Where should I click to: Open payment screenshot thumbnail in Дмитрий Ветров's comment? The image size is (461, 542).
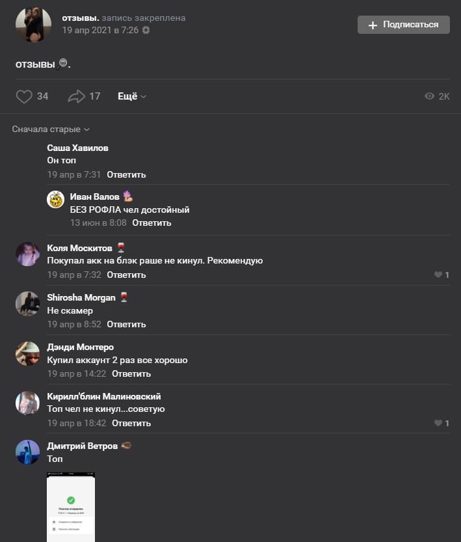(71, 507)
